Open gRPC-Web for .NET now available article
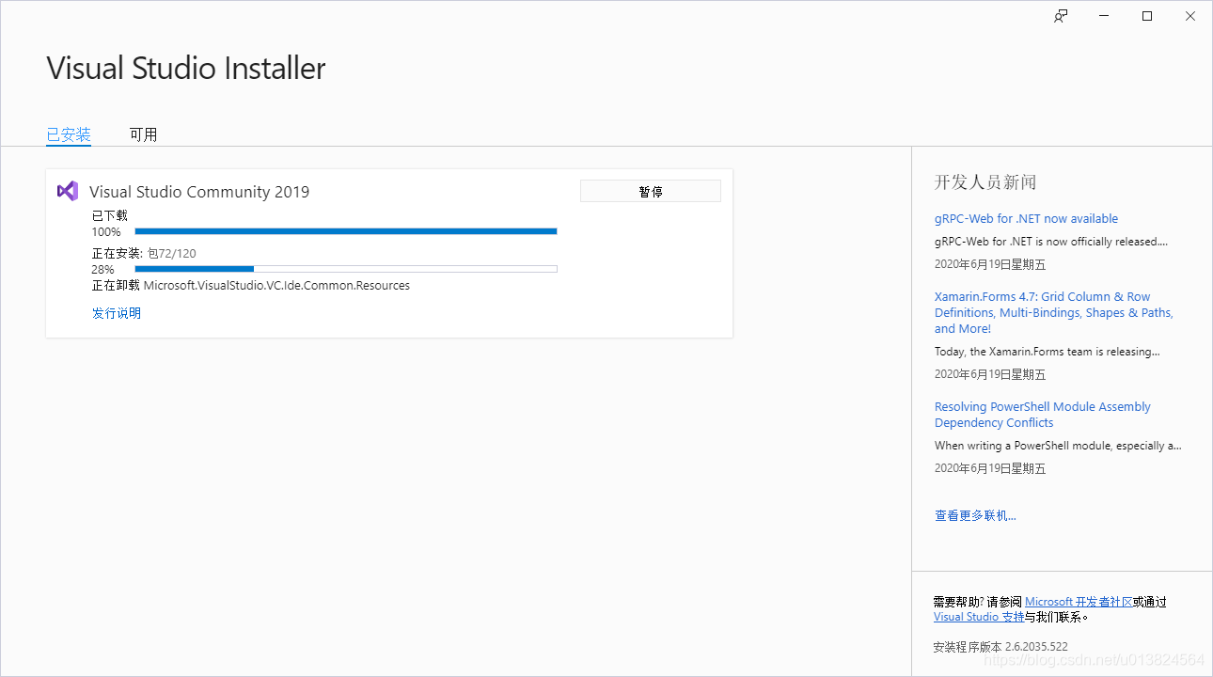The height and width of the screenshot is (677, 1213). (x=1026, y=218)
